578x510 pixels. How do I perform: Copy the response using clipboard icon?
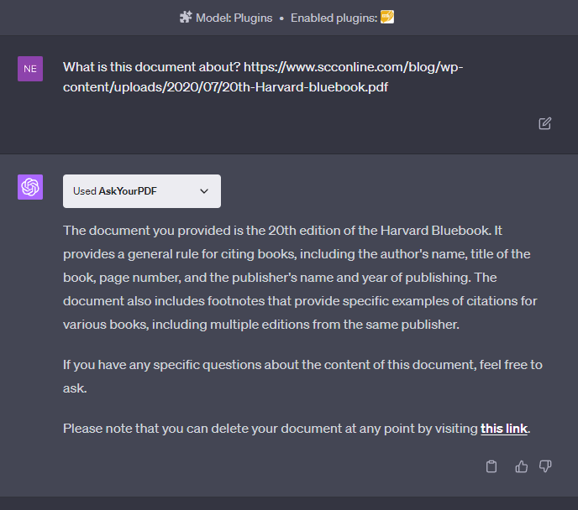point(491,466)
